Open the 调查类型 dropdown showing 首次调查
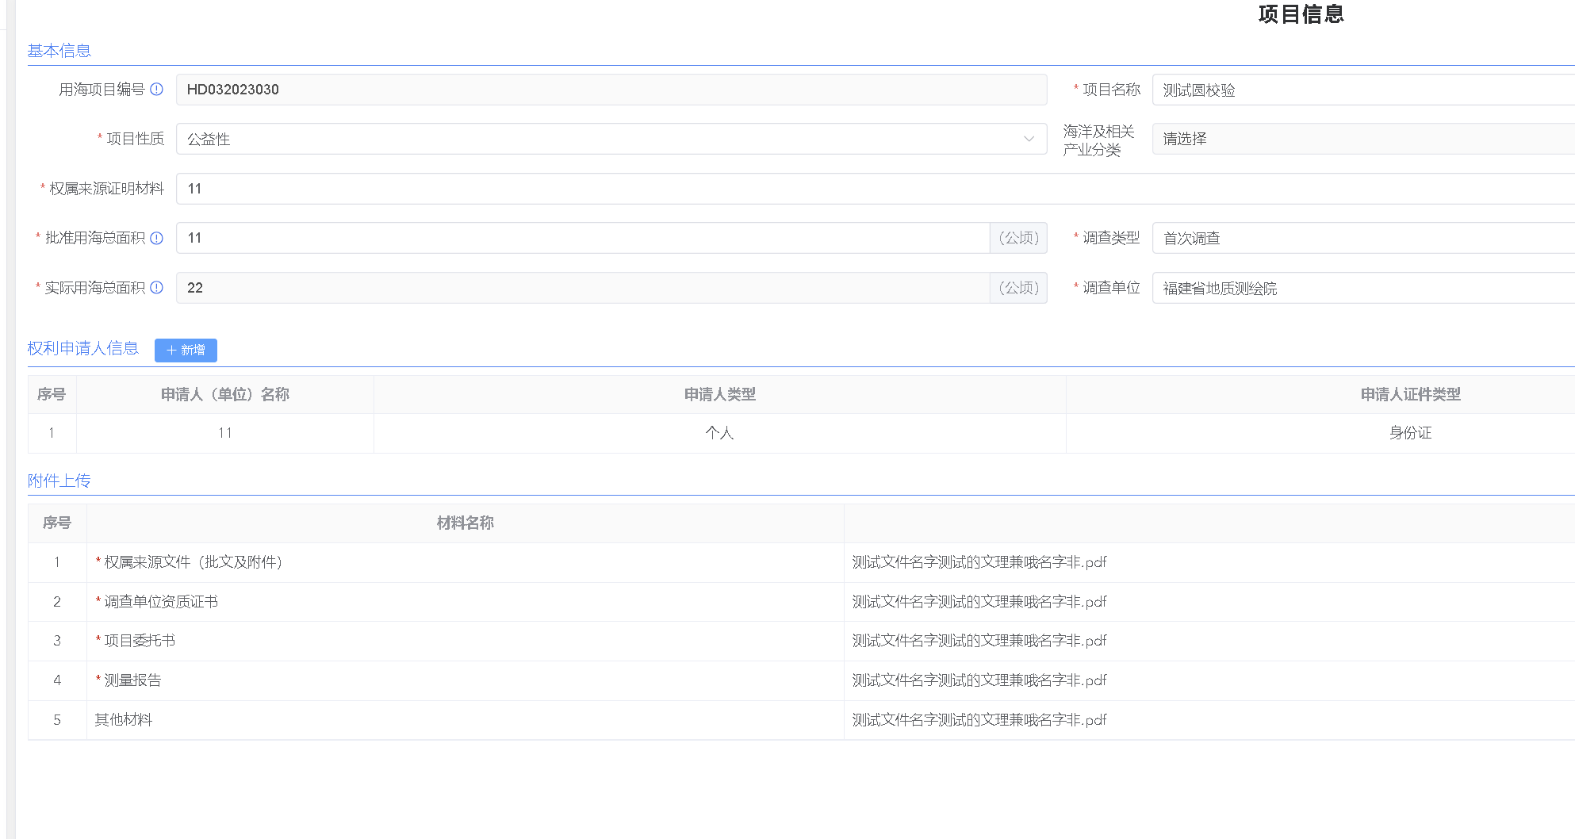This screenshot has width=1575, height=839. click(1362, 238)
